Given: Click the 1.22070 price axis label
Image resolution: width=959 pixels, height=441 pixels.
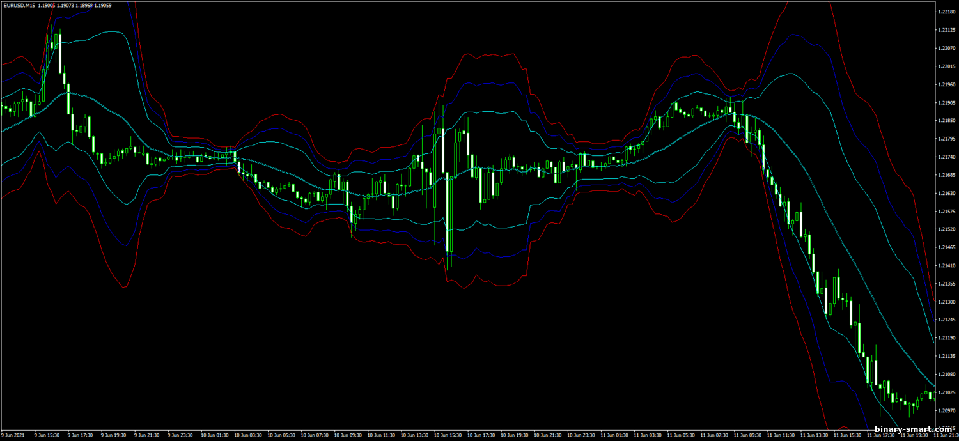Looking at the screenshot, I should [947, 49].
